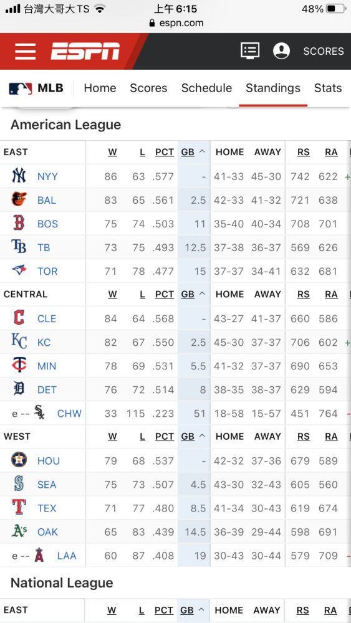The height and width of the screenshot is (623, 351).
Task: Sort West table by RS column
Action: 303,437
